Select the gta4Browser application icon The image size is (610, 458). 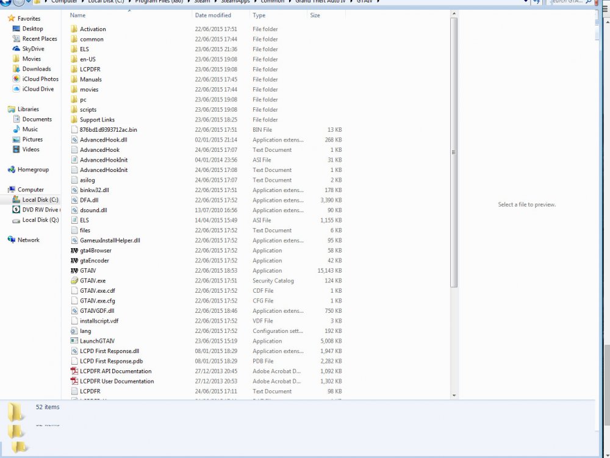click(x=74, y=251)
